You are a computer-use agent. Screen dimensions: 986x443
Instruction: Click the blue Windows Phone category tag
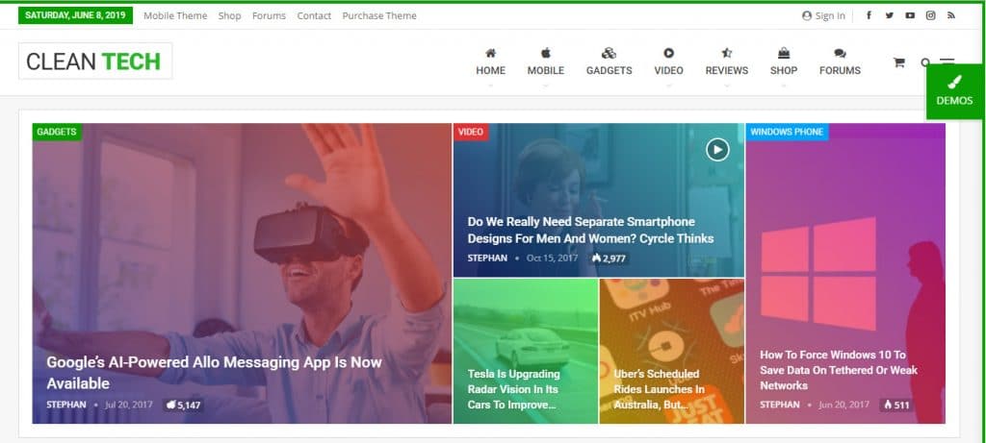787,132
